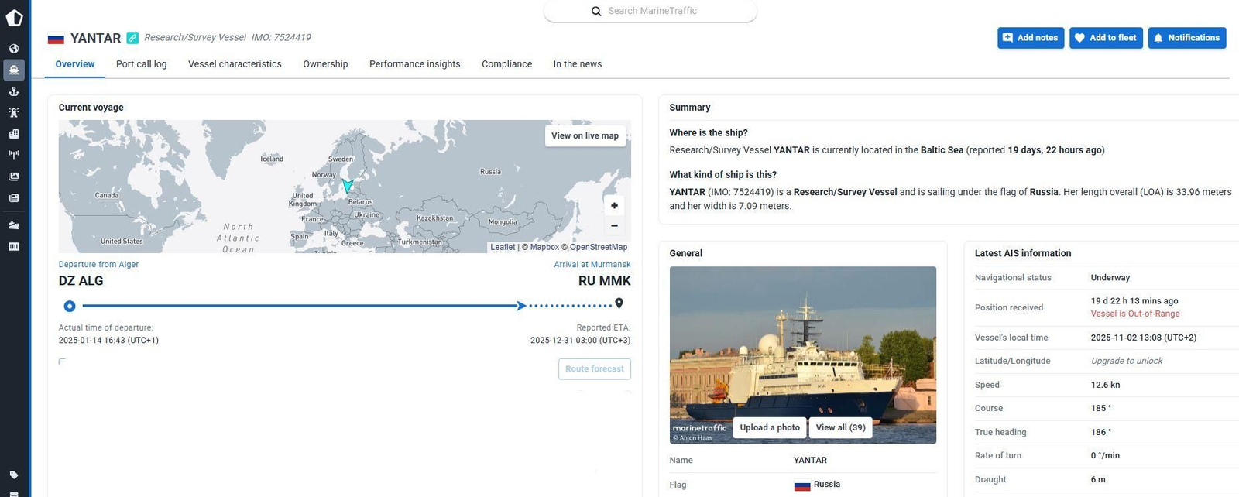Open the globe live map sidebar icon
This screenshot has height=497, width=1239.
(x=14, y=49)
